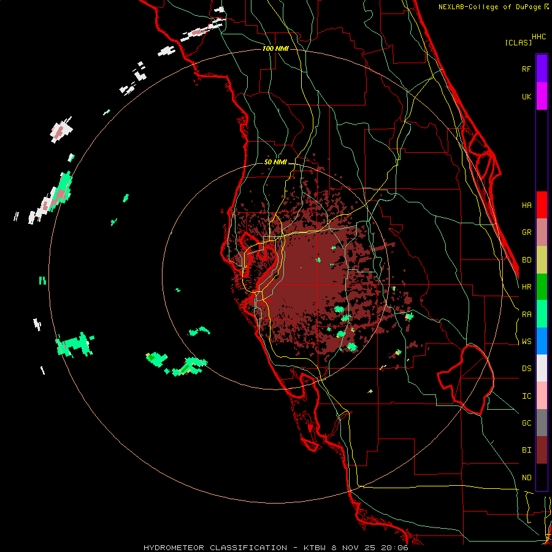
Task: Click the Hydrometeor Classification KTBW caption
Action: (276, 548)
